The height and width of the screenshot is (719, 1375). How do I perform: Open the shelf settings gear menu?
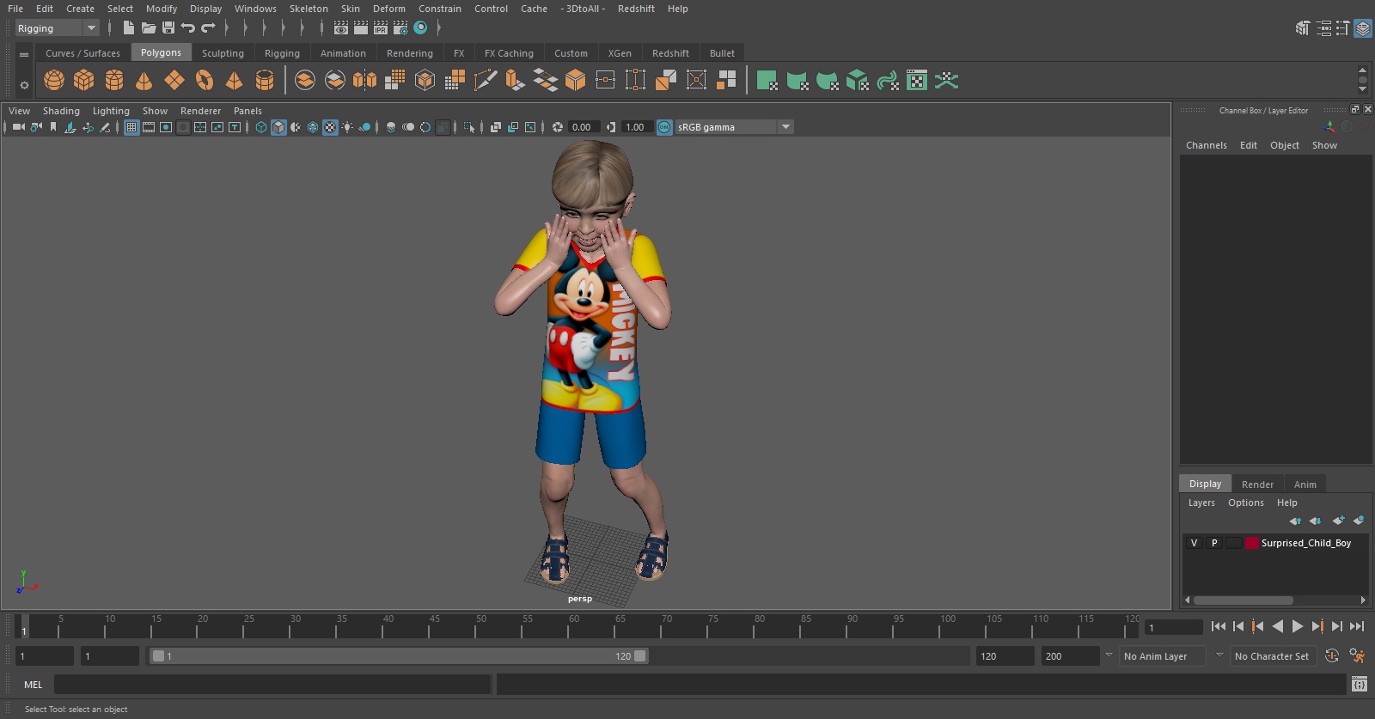[24, 85]
